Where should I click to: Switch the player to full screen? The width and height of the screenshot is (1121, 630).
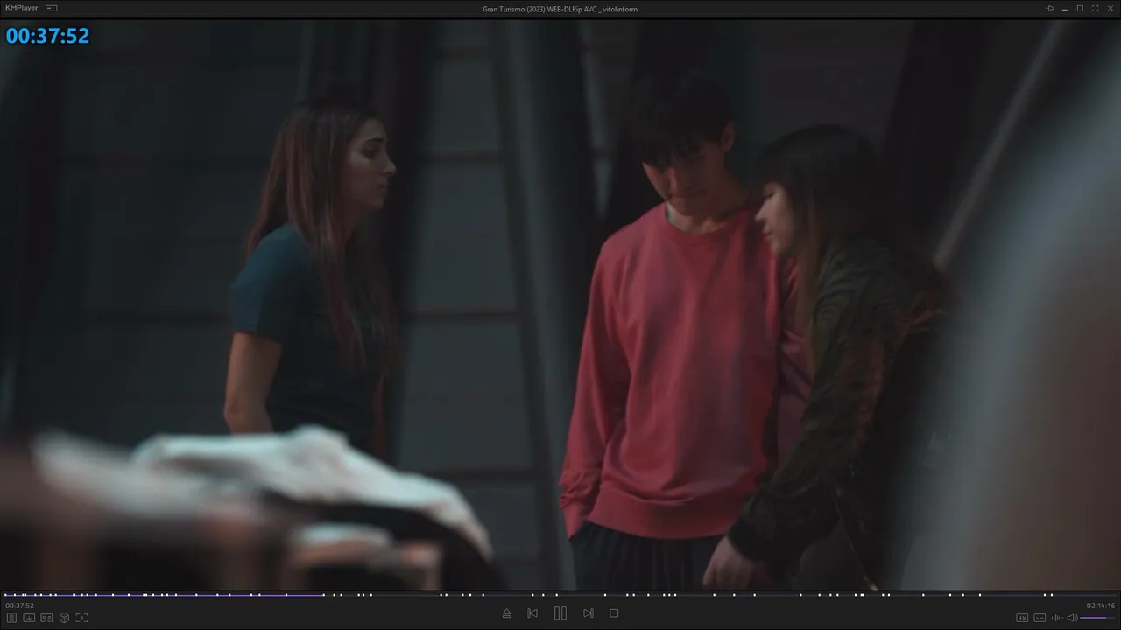pos(1095,8)
